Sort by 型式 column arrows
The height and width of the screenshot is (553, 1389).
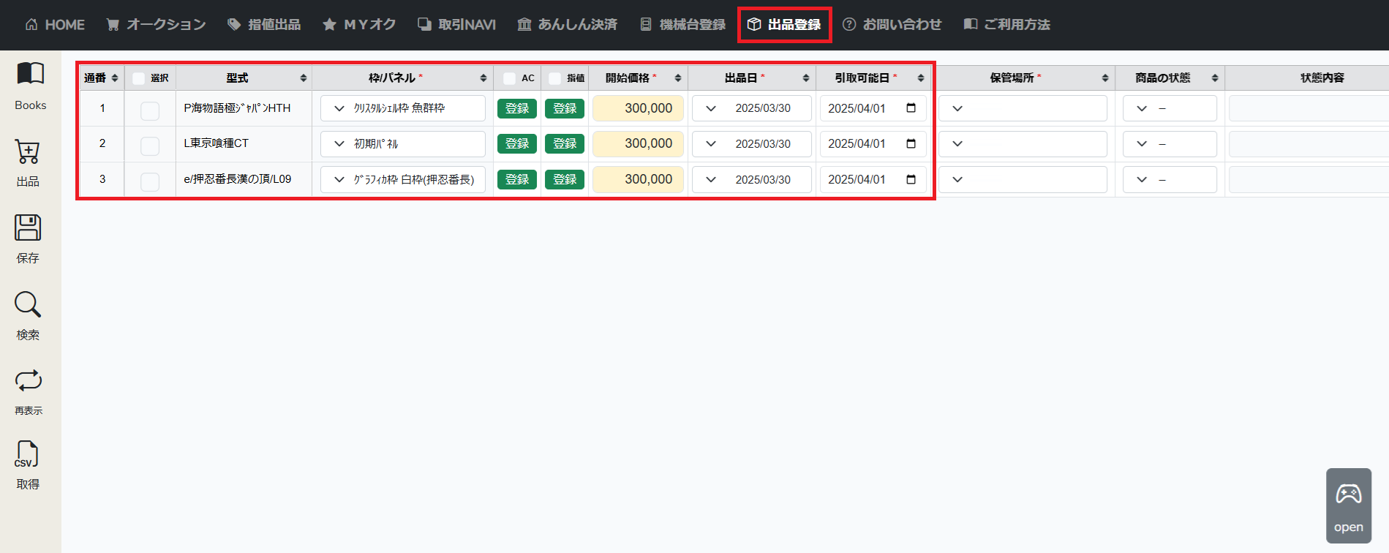coord(304,78)
